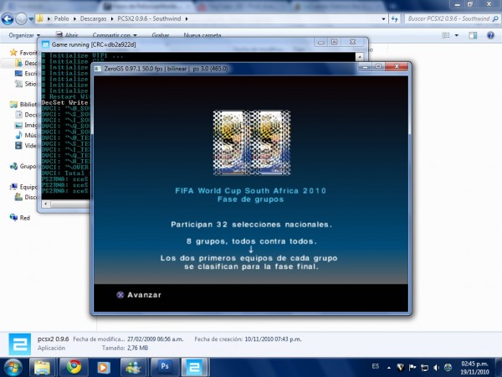
Task: Click the ES language indicator in the tray
Action: coord(375,366)
